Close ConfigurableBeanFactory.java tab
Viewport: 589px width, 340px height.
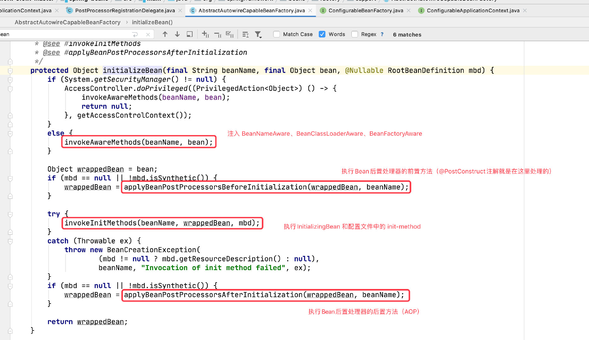408,10
